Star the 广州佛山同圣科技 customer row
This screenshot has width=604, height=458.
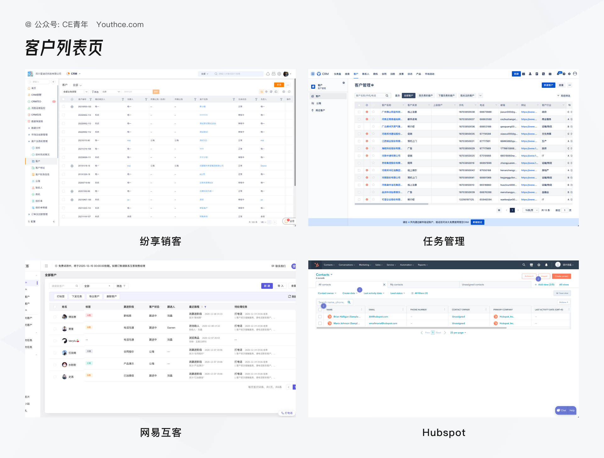click(374, 112)
